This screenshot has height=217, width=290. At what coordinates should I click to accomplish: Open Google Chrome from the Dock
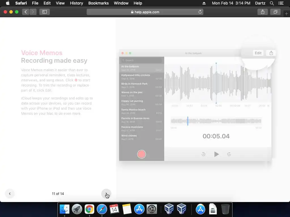[x=89, y=209]
